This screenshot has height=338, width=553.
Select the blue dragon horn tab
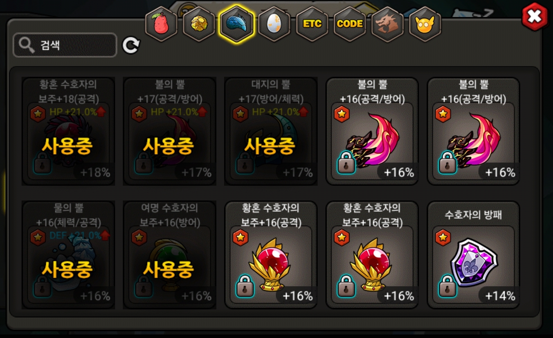click(237, 24)
